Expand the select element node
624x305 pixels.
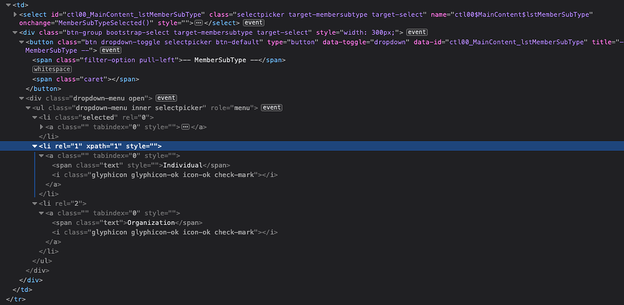pos(15,13)
